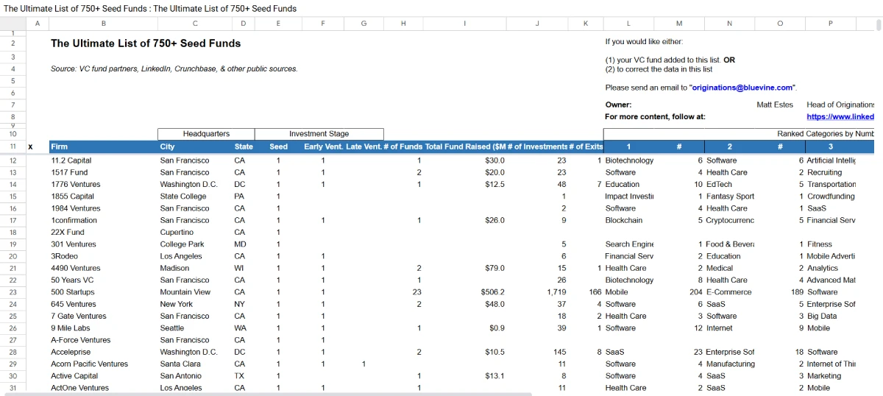Image resolution: width=883 pixels, height=396 pixels.
Task: Click the Crowdfunding category cell
Action: 831,197
